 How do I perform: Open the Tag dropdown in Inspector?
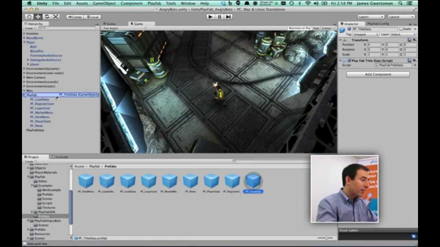pyautogui.click(x=366, y=34)
